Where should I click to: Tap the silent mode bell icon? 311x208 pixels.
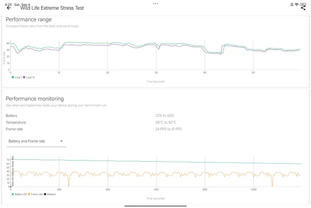(291, 4)
